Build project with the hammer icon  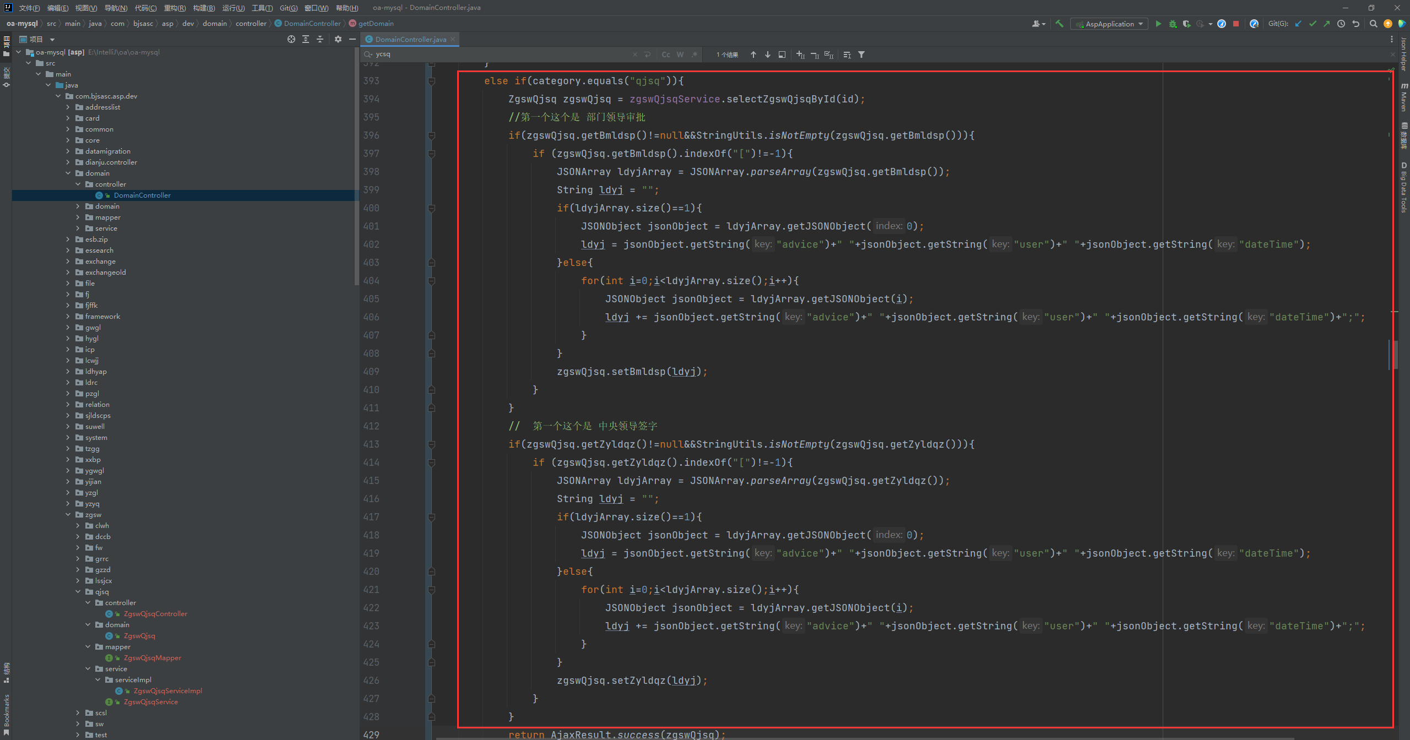pos(1059,24)
